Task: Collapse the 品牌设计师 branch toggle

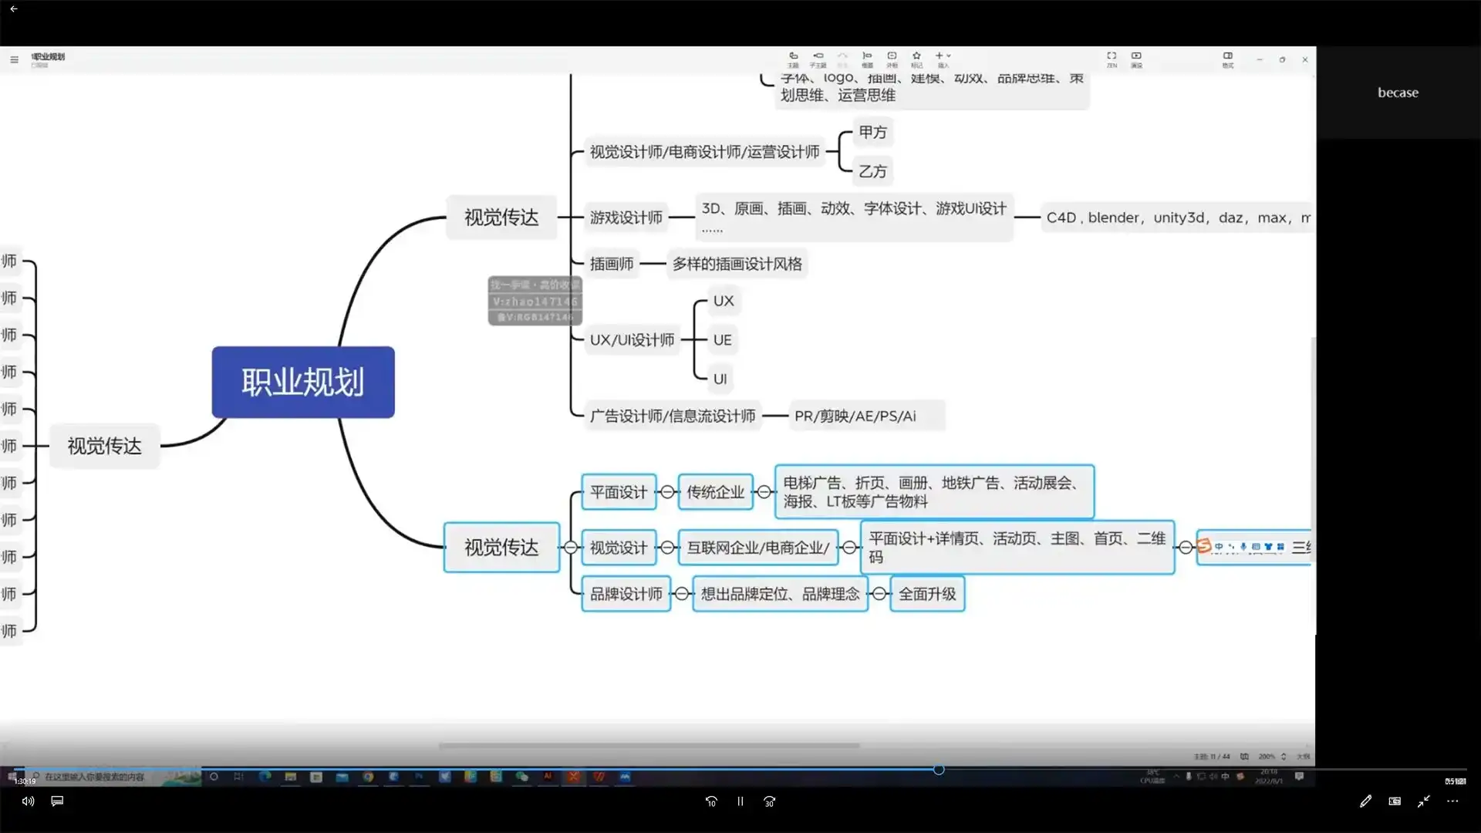Action: point(682,594)
